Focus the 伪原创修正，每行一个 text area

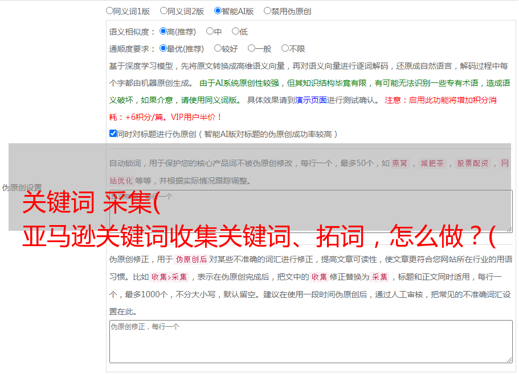(x=311, y=342)
